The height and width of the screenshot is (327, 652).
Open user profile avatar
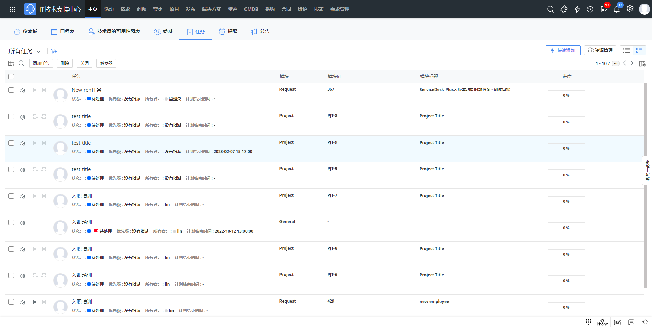click(644, 9)
